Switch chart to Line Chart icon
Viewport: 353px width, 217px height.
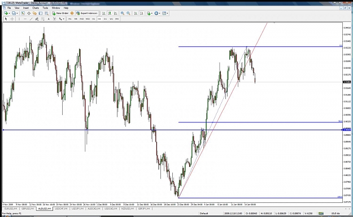(x=115, y=14)
